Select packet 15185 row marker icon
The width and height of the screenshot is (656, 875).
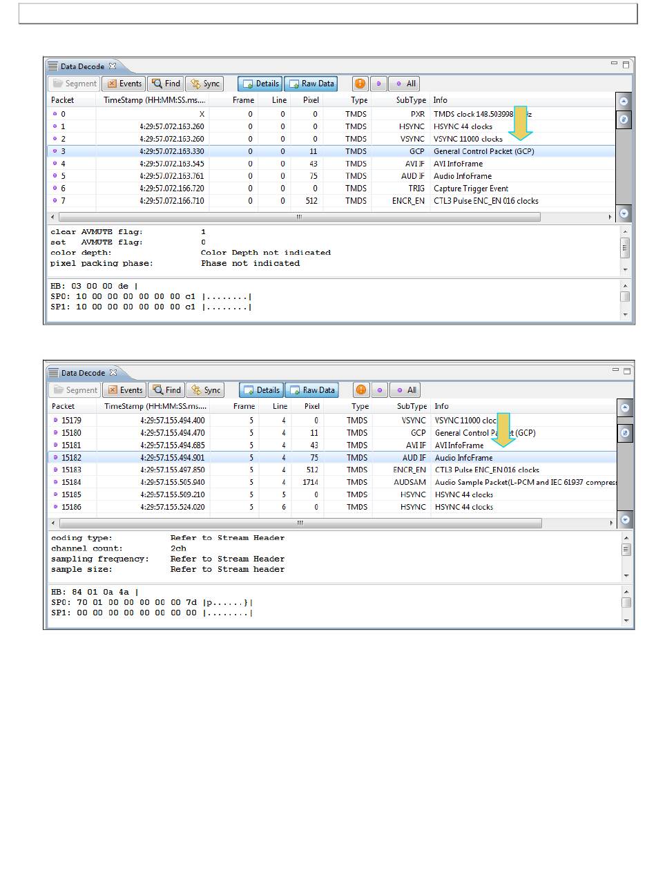tap(56, 495)
